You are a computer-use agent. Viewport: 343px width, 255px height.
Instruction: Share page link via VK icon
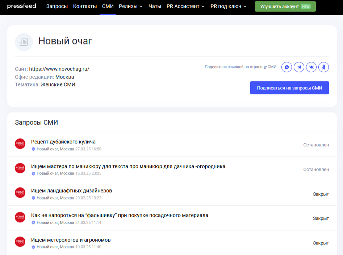(311, 67)
